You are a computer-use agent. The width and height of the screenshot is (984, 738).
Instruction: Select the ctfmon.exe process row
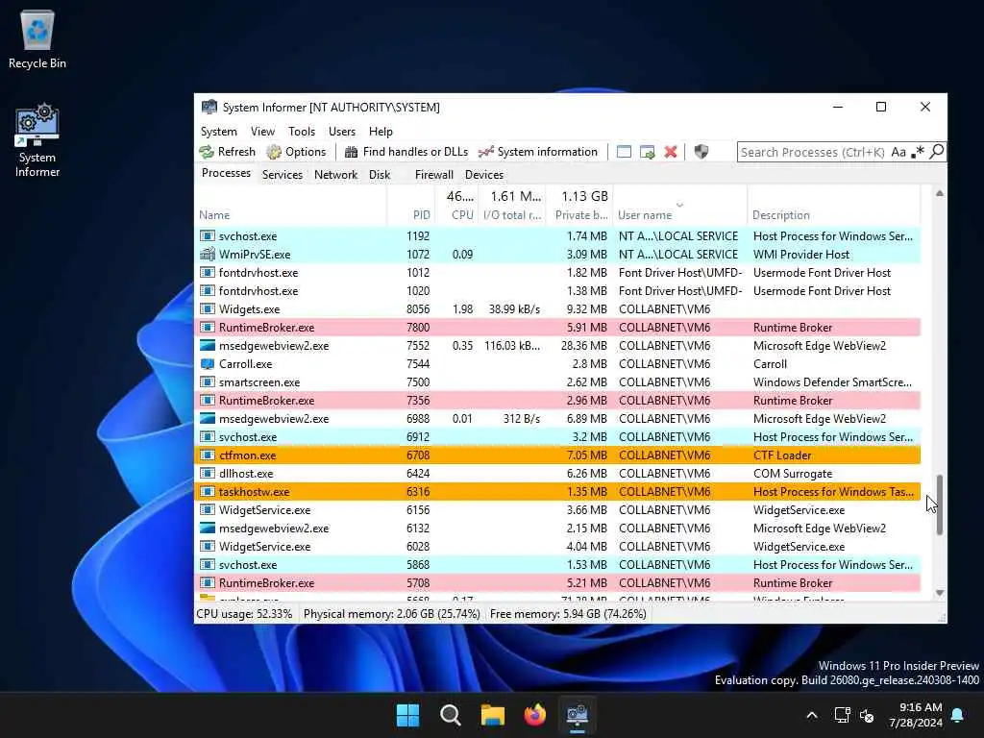tap(557, 455)
